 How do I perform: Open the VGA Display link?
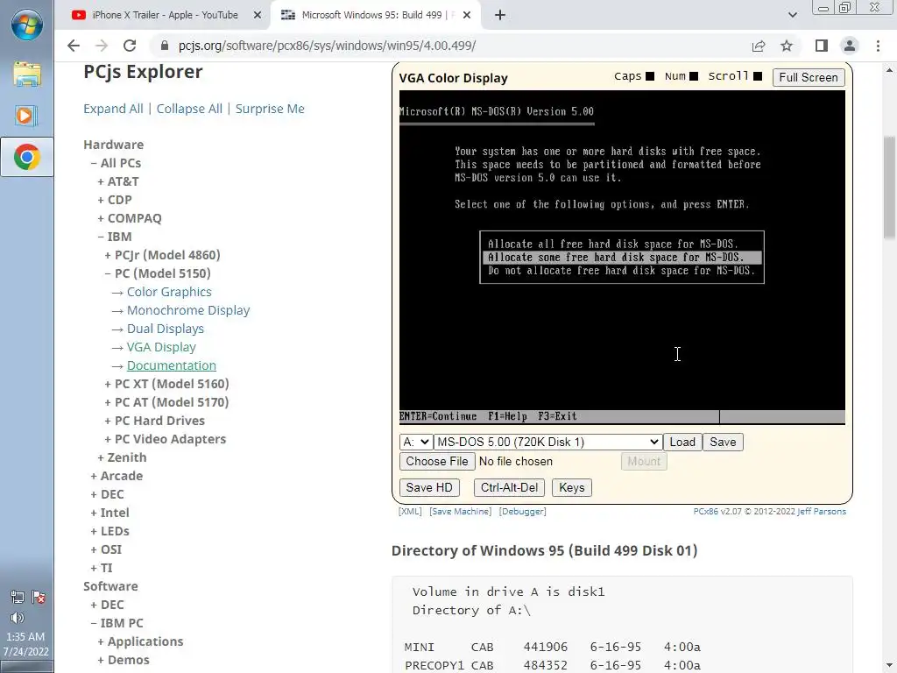[161, 347]
